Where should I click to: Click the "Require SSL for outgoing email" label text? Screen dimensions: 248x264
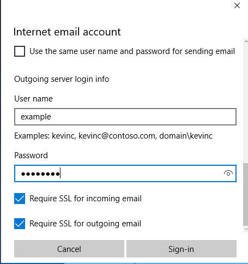[x=85, y=224]
